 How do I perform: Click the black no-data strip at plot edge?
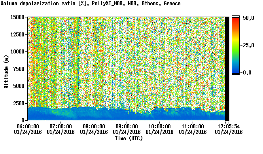227,69
